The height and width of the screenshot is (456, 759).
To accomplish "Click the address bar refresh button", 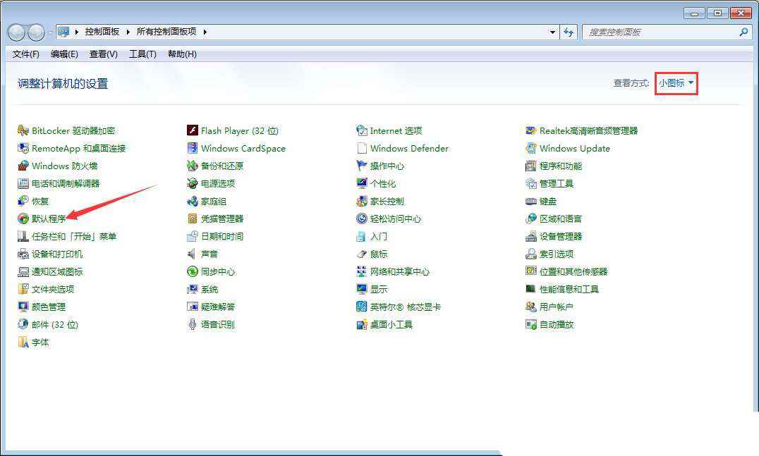I will coord(569,32).
